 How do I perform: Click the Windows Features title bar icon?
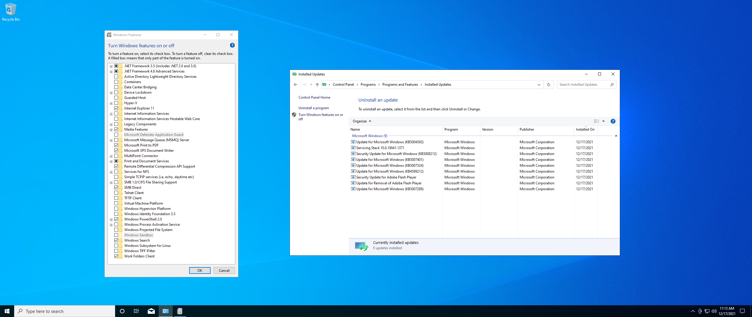click(x=109, y=35)
